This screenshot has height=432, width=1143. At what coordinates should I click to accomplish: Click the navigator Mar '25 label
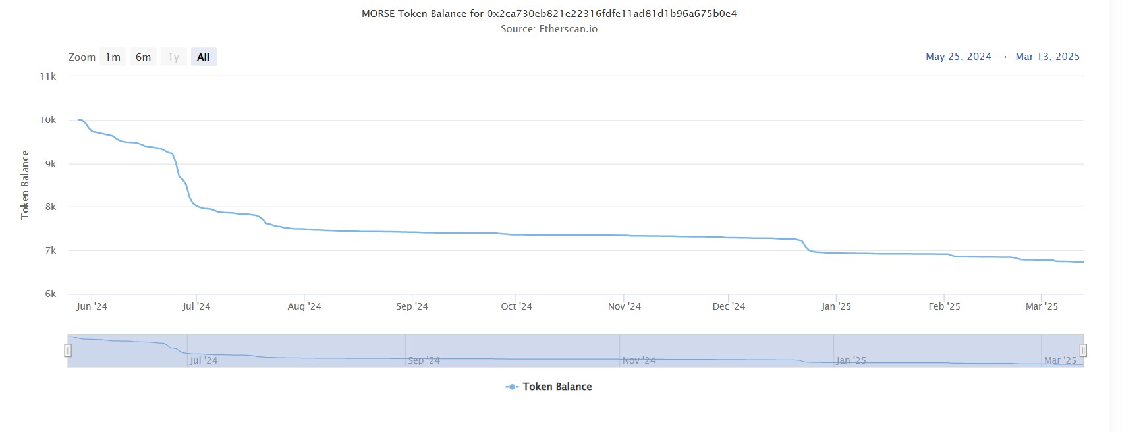coord(1060,360)
